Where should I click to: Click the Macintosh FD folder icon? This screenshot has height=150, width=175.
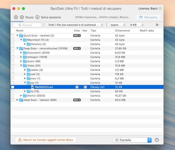coord(25,40)
